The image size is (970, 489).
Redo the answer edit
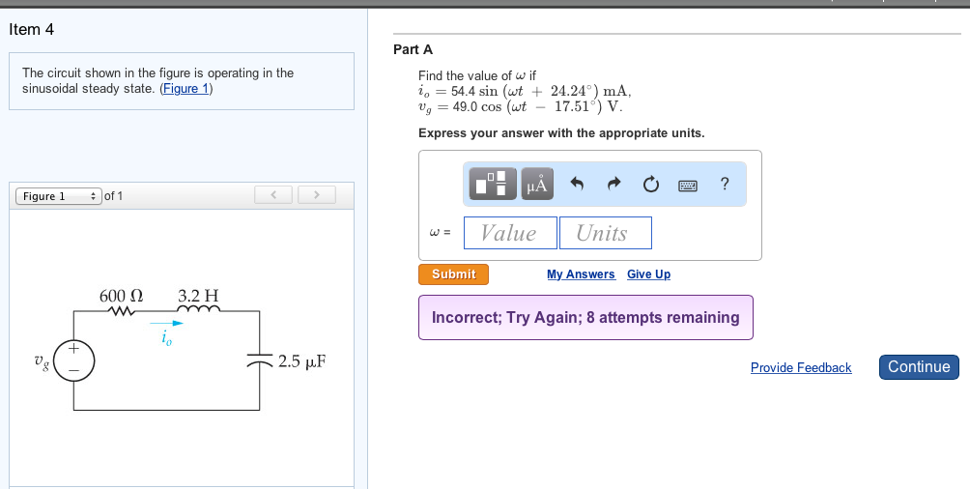click(x=613, y=184)
